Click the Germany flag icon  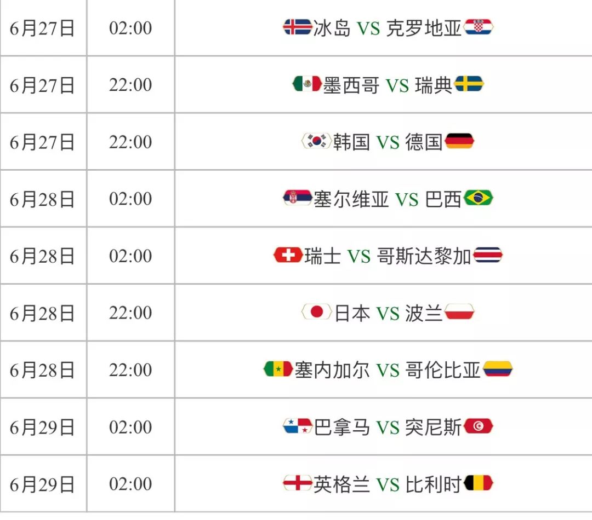[x=459, y=141]
